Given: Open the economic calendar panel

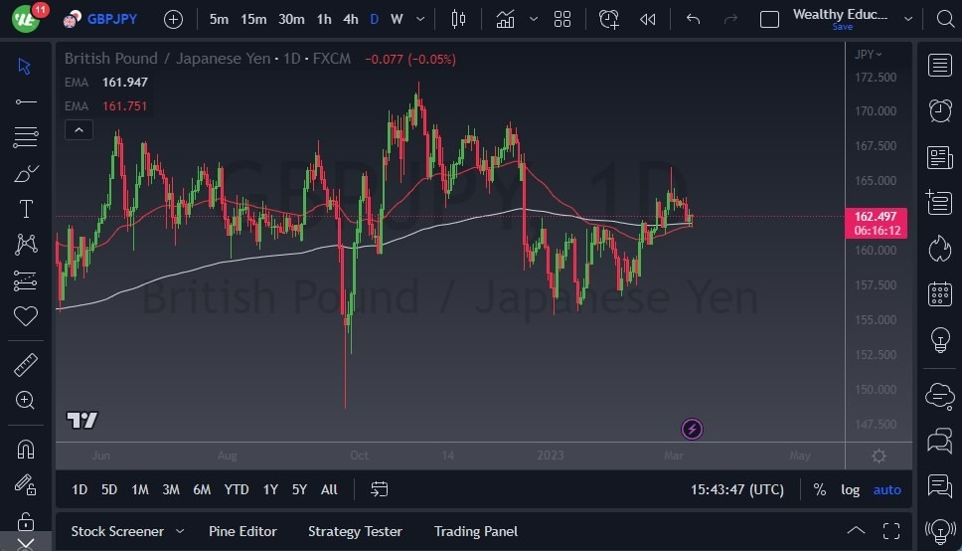Looking at the screenshot, I should [x=939, y=293].
